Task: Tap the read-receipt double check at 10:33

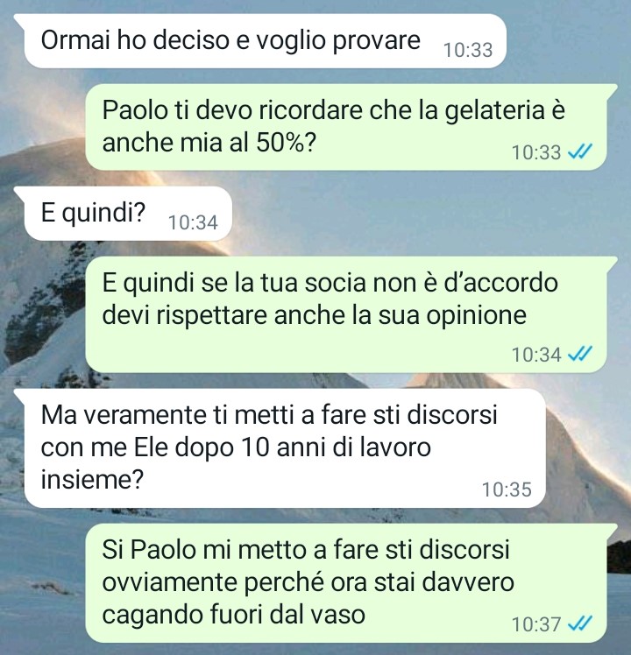Action: (580, 151)
